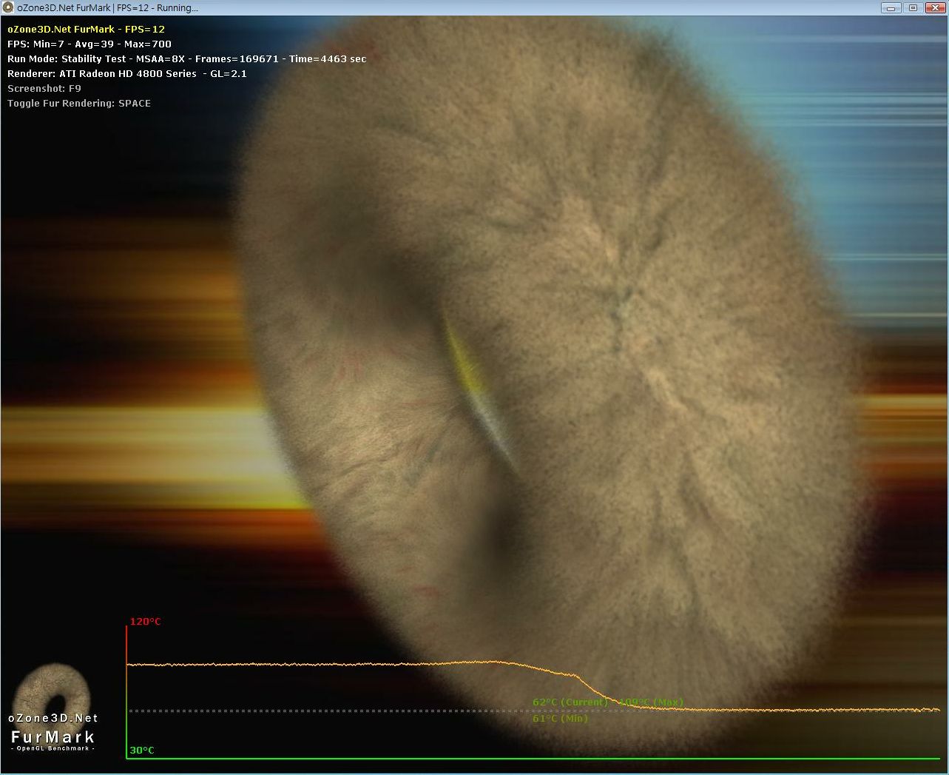Click the 30°C graph axis label
The height and width of the screenshot is (775, 949).
click(x=142, y=750)
